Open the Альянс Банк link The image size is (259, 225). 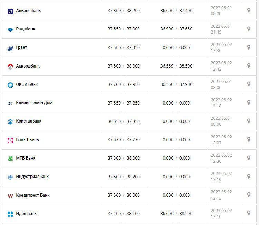tap(28, 11)
